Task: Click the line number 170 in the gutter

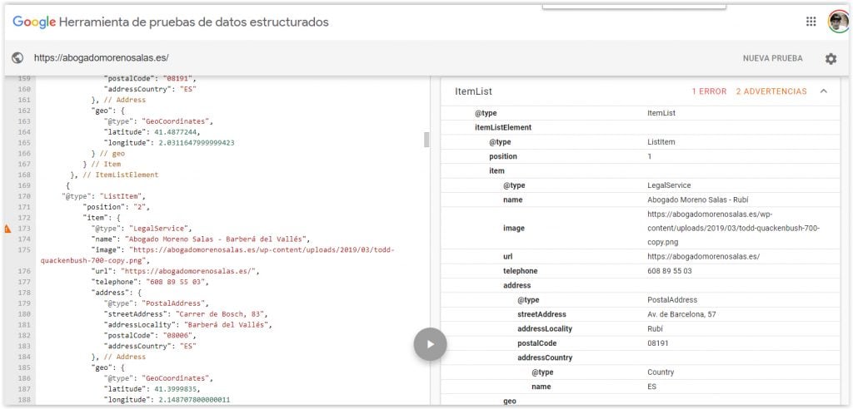Action: 24,196
